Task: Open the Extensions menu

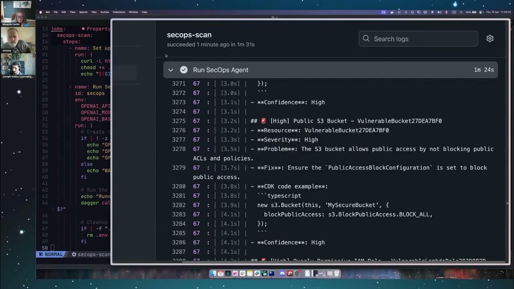Action: 119,12
